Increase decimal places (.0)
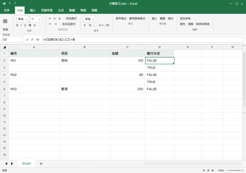The image size is (246, 173). pos(100,25)
